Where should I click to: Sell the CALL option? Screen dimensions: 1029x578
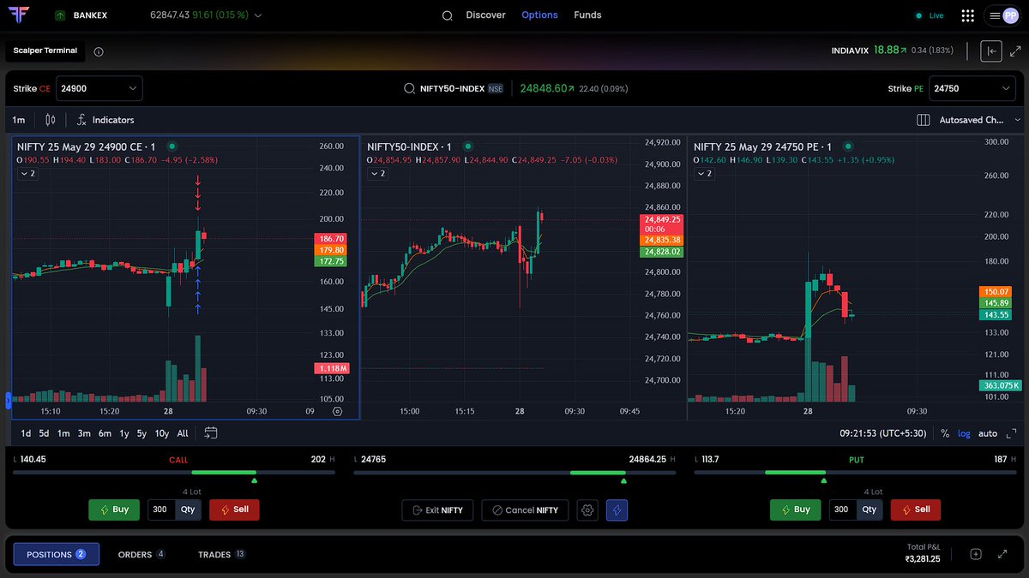234,509
